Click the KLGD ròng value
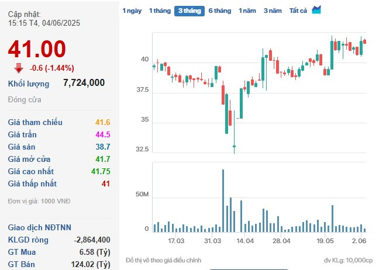The height and width of the screenshot is (270, 386). (92, 240)
